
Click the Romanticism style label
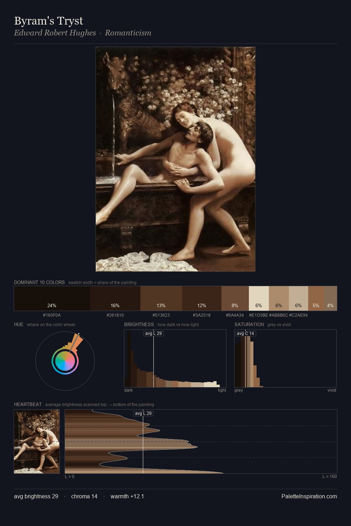tap(128, 33)
